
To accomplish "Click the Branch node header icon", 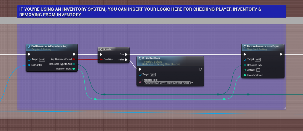I will [101, 49].
